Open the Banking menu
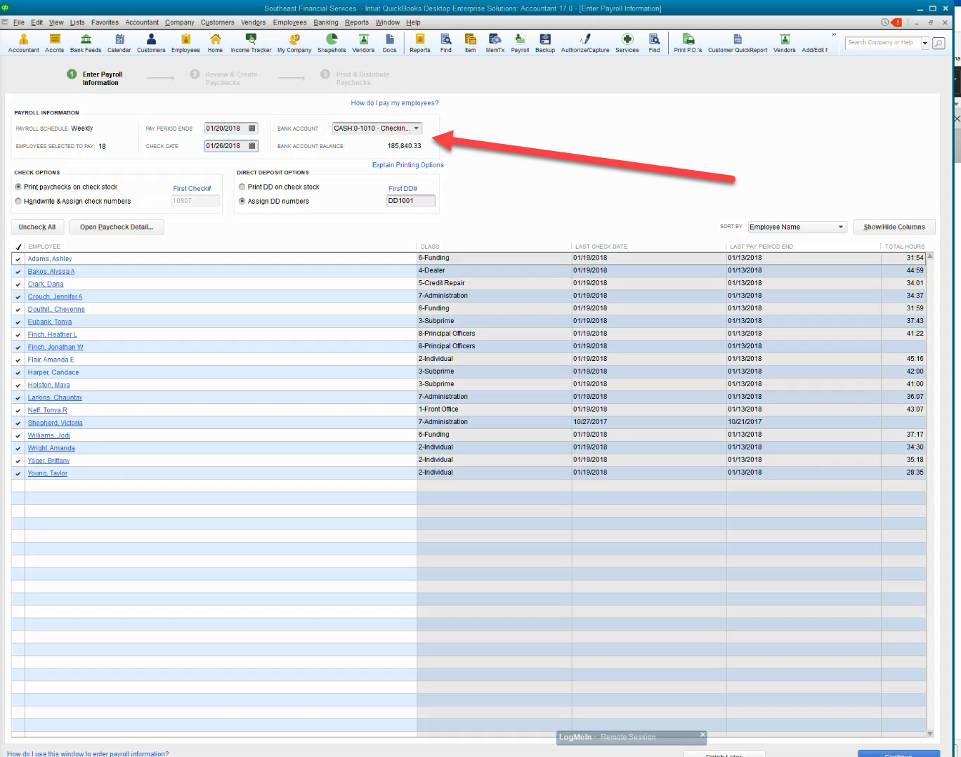This screenshot has height=757, width=961. pos(326,22)
